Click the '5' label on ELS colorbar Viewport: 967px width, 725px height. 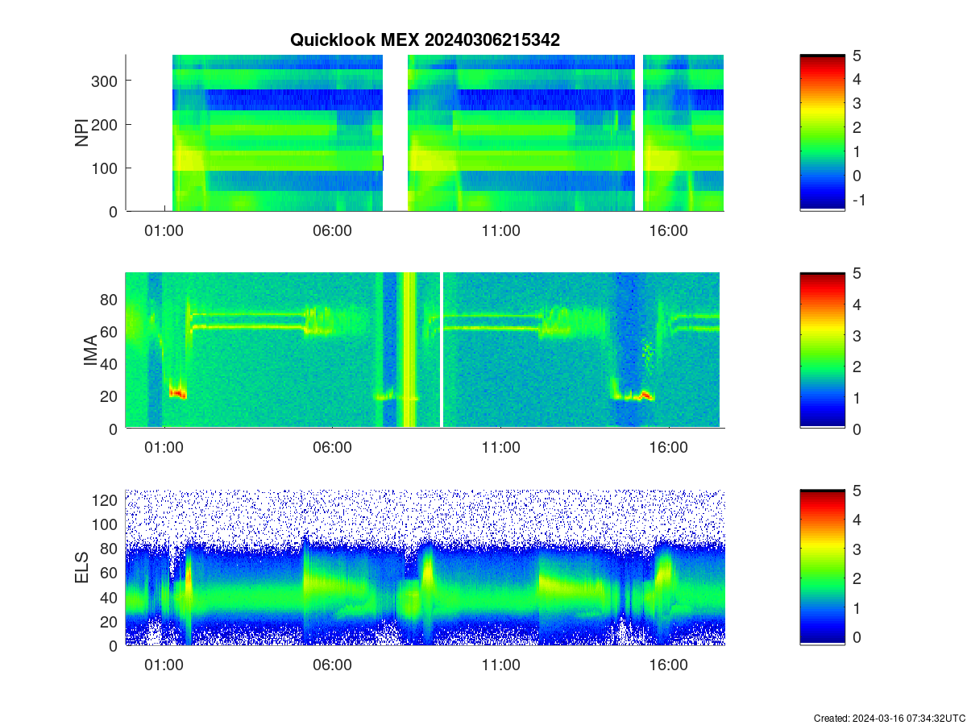pyautogui.click(x=856, y=490)
